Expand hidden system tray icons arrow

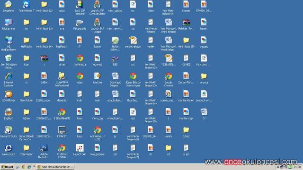(x=278, y=167)
